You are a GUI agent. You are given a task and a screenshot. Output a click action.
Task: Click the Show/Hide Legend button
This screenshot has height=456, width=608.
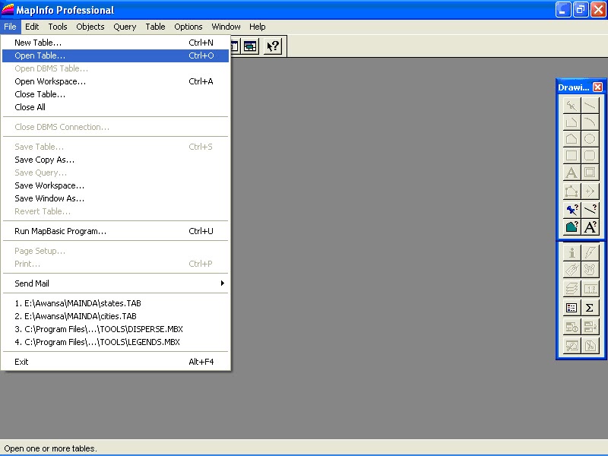[572, 308]
